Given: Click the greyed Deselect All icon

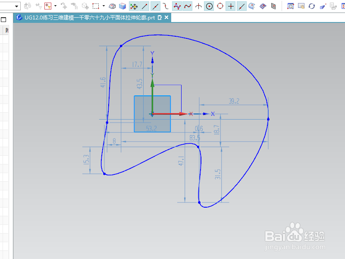Looking at the screenshot, I should click(64, 6).
